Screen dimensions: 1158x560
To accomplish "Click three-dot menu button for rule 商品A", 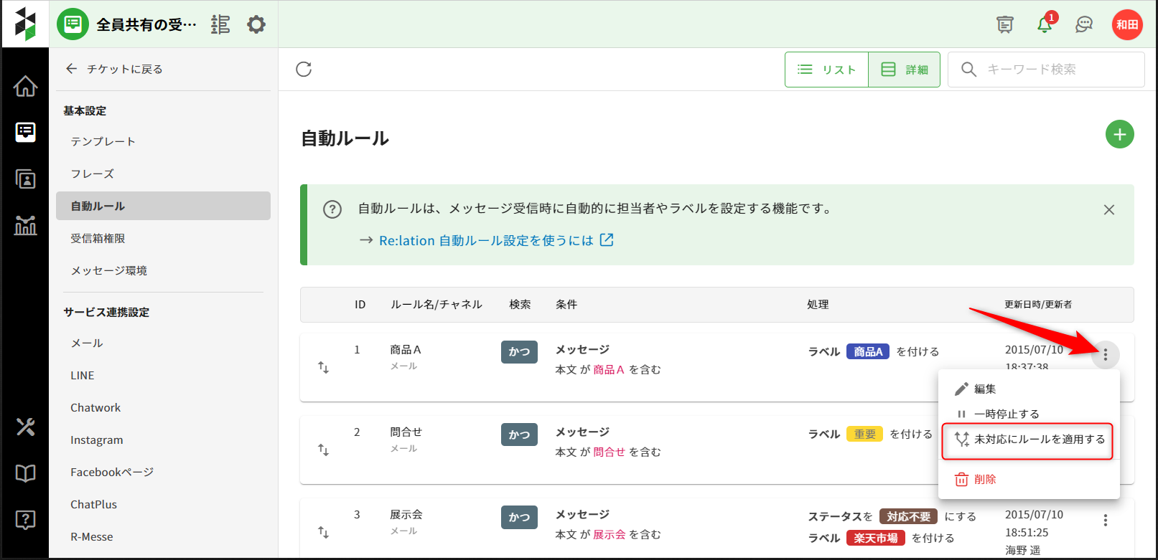I will point(1105,354).
